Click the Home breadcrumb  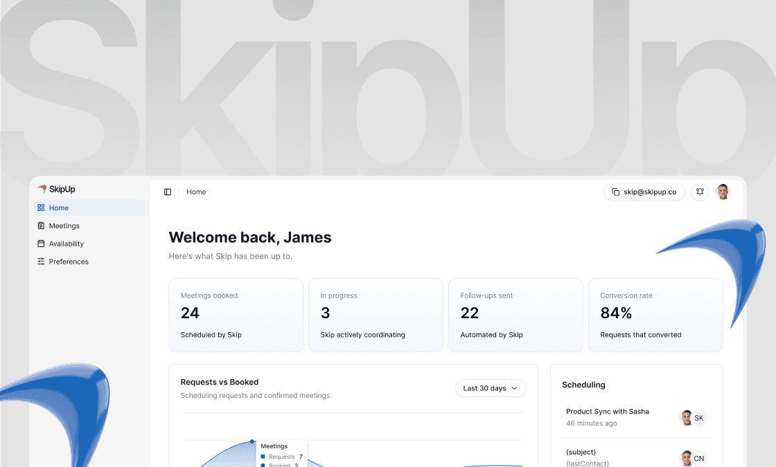point(196,192)
